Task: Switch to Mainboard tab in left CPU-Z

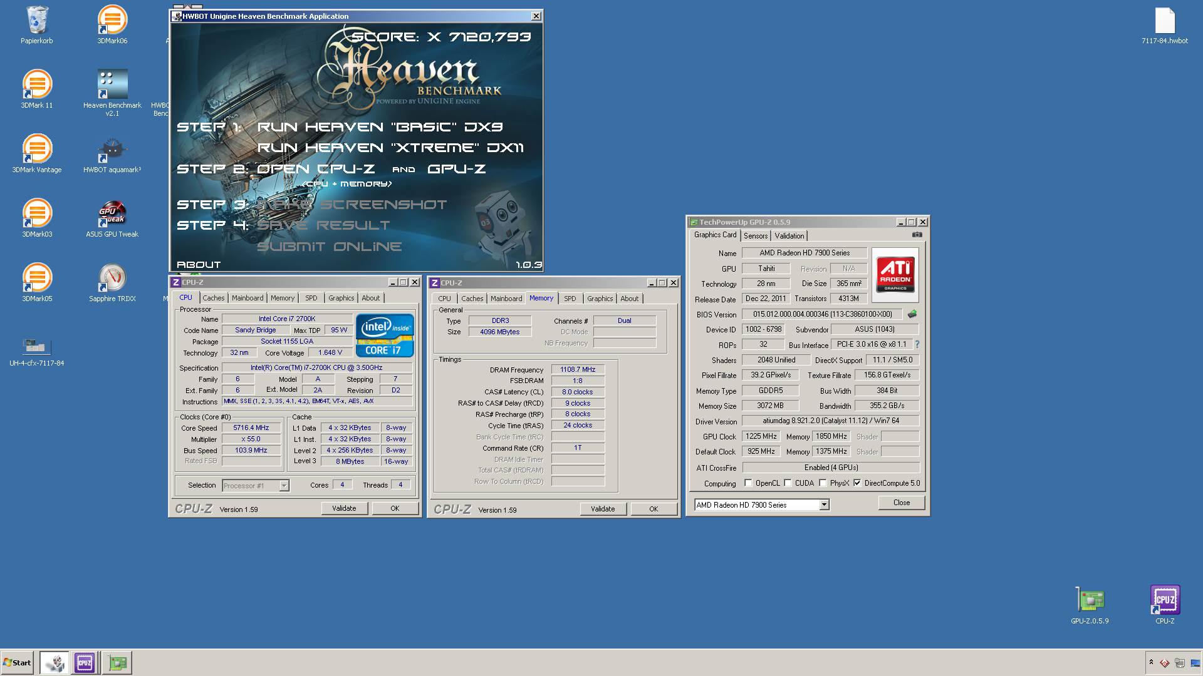Action: 247,298
